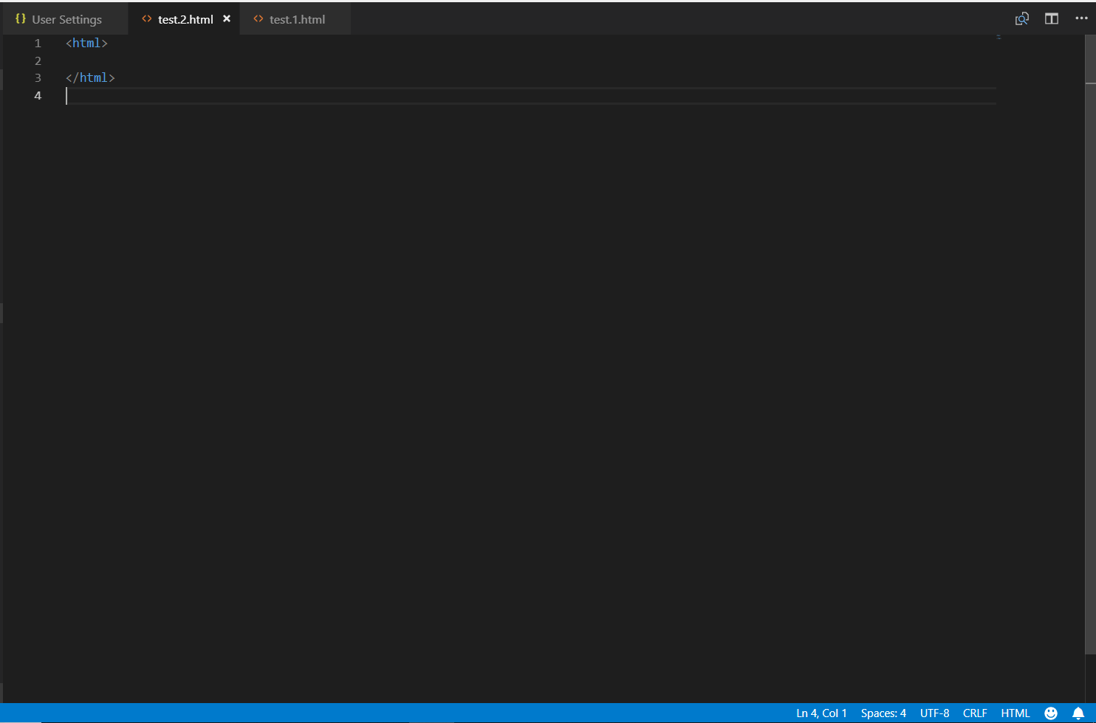This screenshot has height=723, width=1096.
Task: Click the curly braces icon on User Settings tab
Action: [x=20, y=18]
